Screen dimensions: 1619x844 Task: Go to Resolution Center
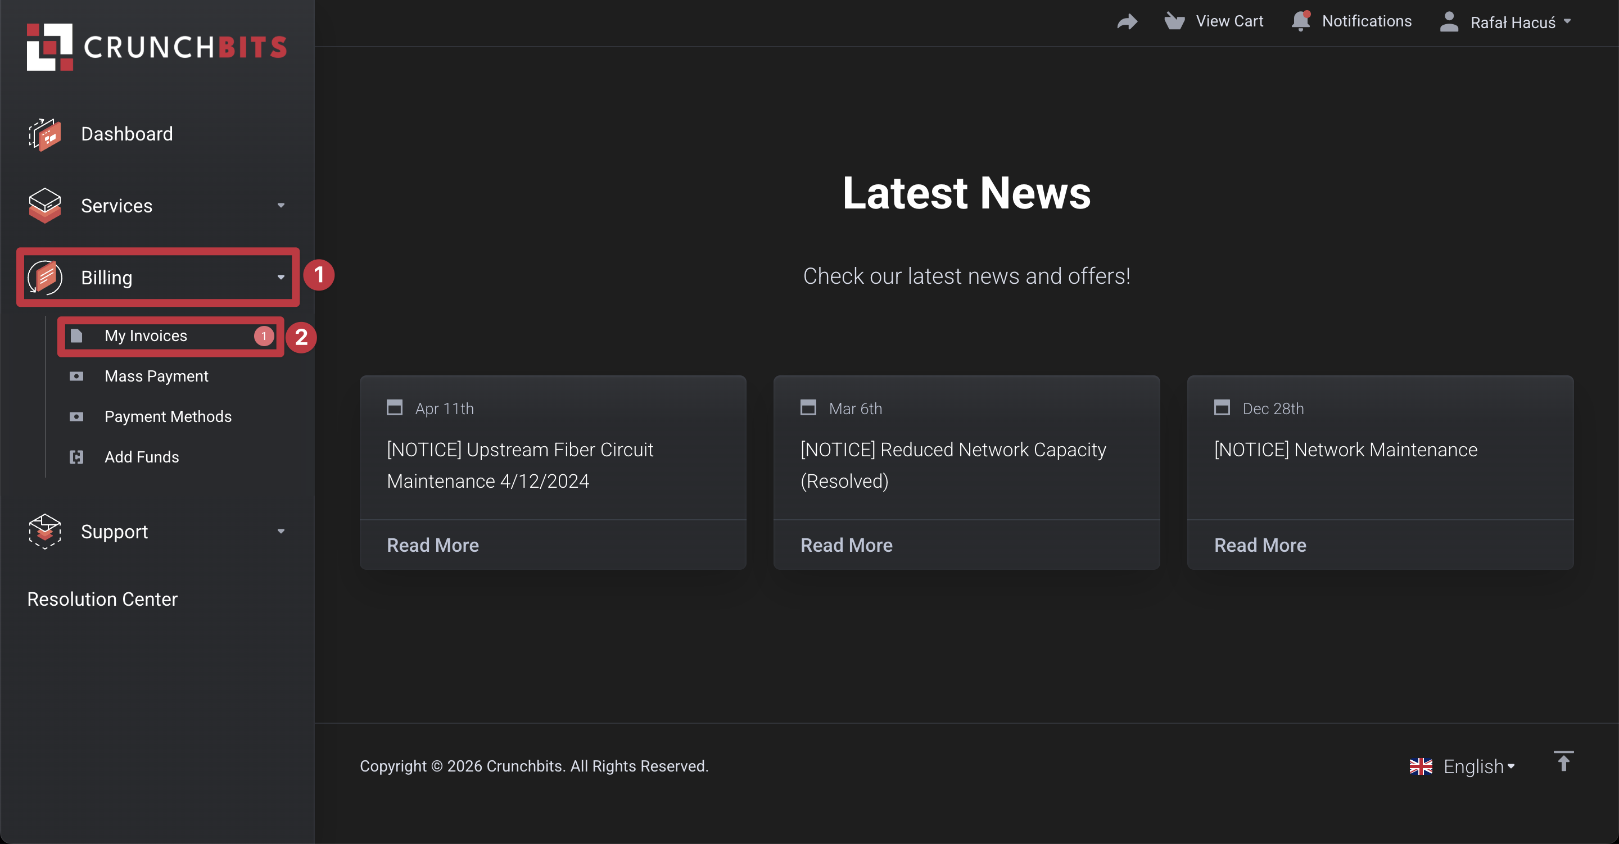pos(102,599)
